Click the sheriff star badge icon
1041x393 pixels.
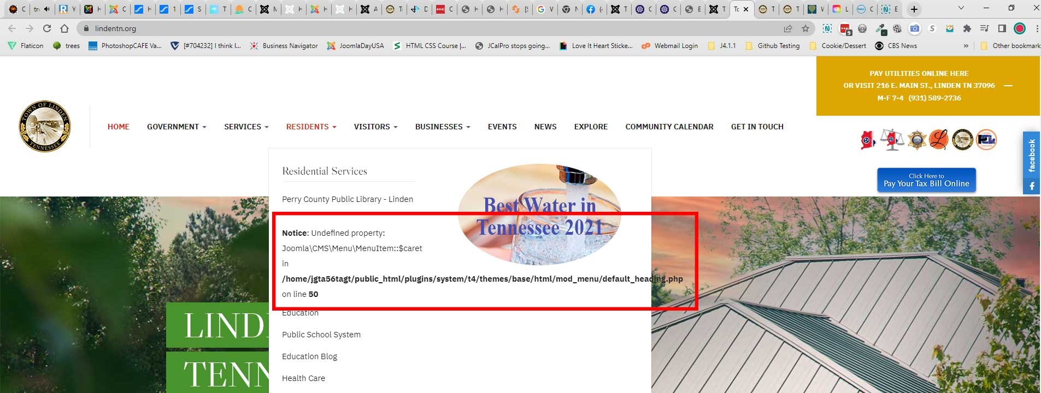click(x=916, y=140)
